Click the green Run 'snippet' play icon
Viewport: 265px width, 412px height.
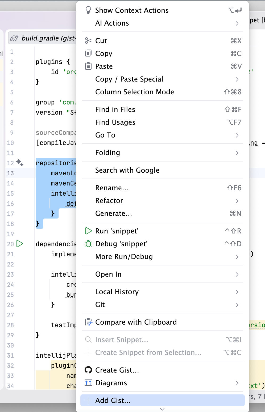(88, 231)
